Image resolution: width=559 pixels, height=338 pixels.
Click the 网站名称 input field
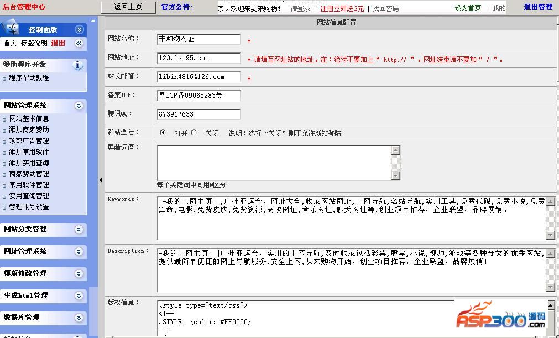click(x=198, y=39)
